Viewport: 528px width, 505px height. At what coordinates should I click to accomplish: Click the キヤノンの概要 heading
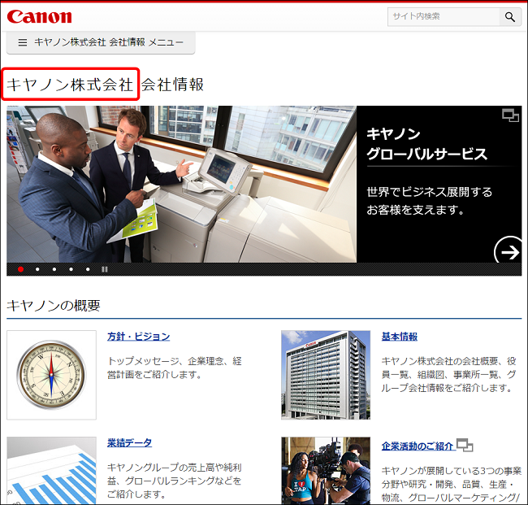pos(54,306)
